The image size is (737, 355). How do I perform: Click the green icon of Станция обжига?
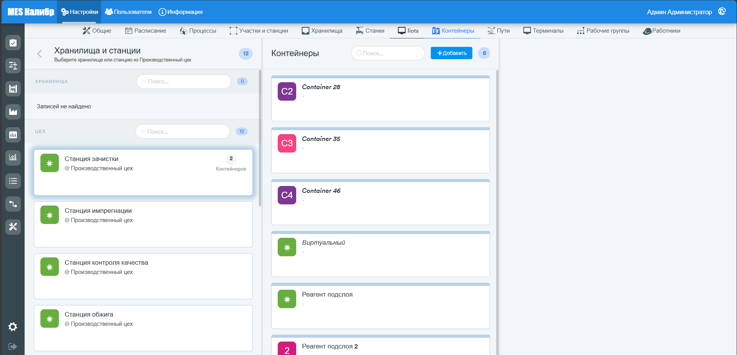click(50, 319)
